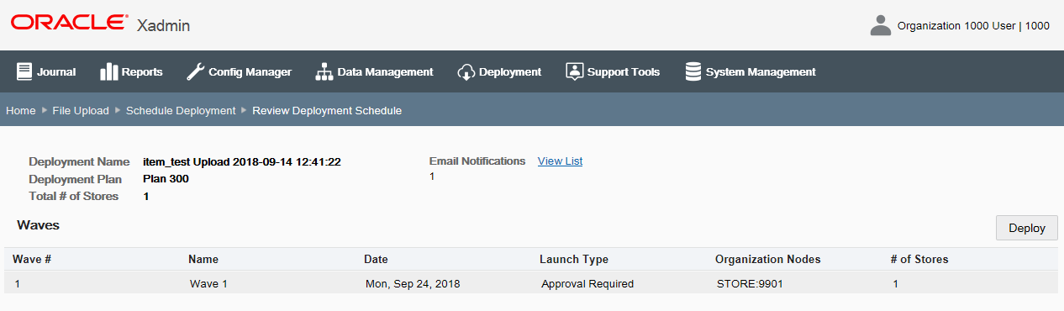Open the Config Manager menu
This screenshot has height=311, width=1064.
(x=239, y=71)
